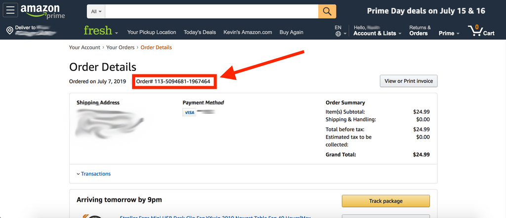Click the globe language icon
The image size is (506, 218).
[338, 34]
